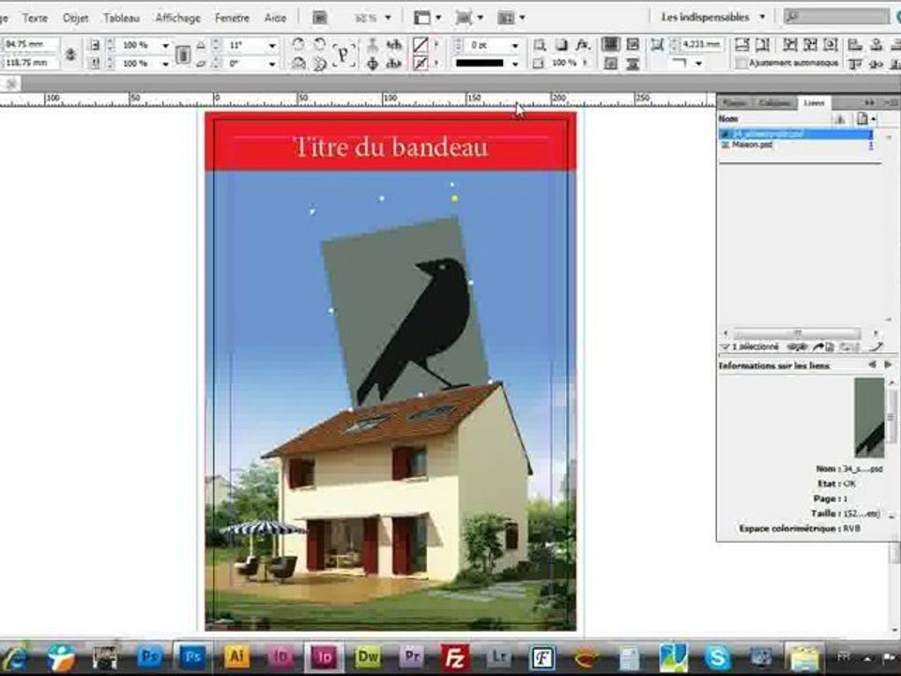Click Flip horizontal icon
The height and width of the screenshot is (676, 901).
(x=298, y=63)
